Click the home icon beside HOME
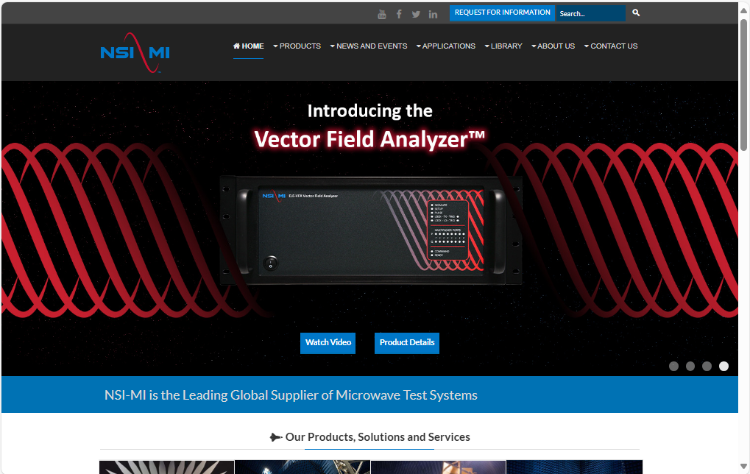This screenshot has height=474, width=750. tap(236, 46)
